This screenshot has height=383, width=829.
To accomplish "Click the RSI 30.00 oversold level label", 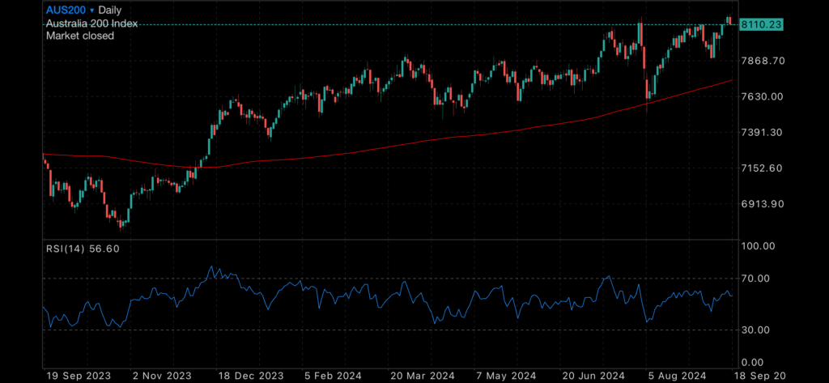I will coord(756,330).
